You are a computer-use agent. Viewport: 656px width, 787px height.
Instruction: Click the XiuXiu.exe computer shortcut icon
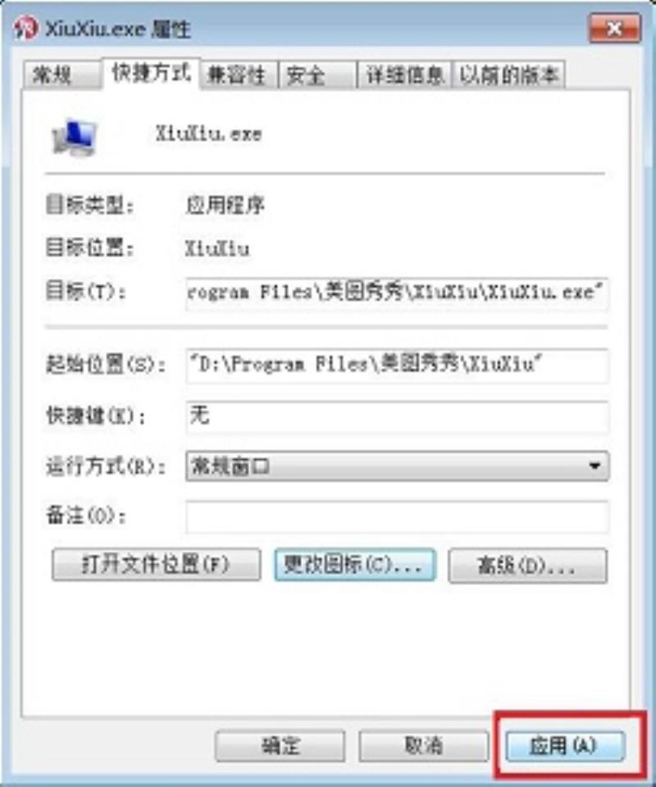pyautogui.click(x=75, y=137)
